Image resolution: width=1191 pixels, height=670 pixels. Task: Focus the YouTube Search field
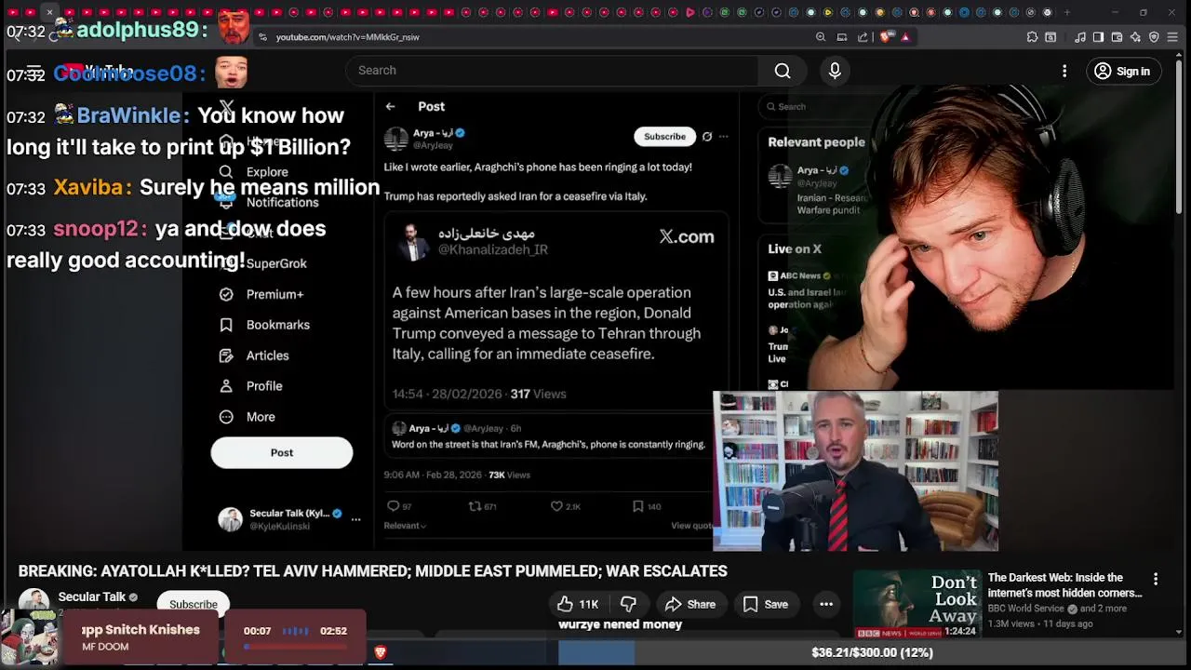[554, 71]
